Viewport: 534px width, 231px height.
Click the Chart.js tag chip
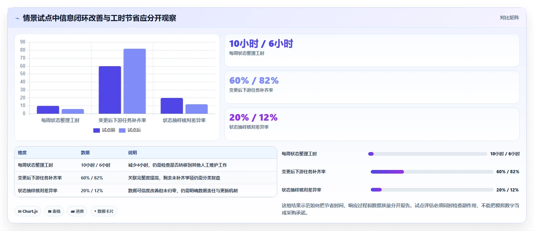click(x=28, y=211)
